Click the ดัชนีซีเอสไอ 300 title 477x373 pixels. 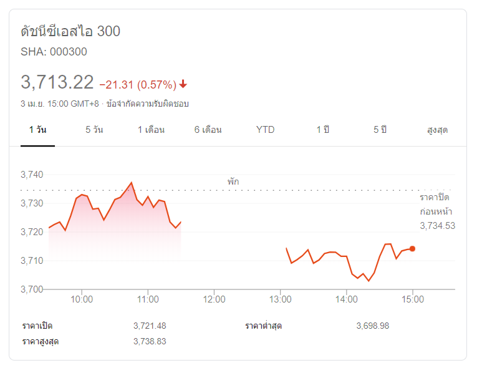pos(70,31)
